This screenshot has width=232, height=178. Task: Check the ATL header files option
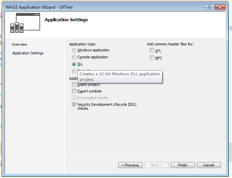coord(152,50)
